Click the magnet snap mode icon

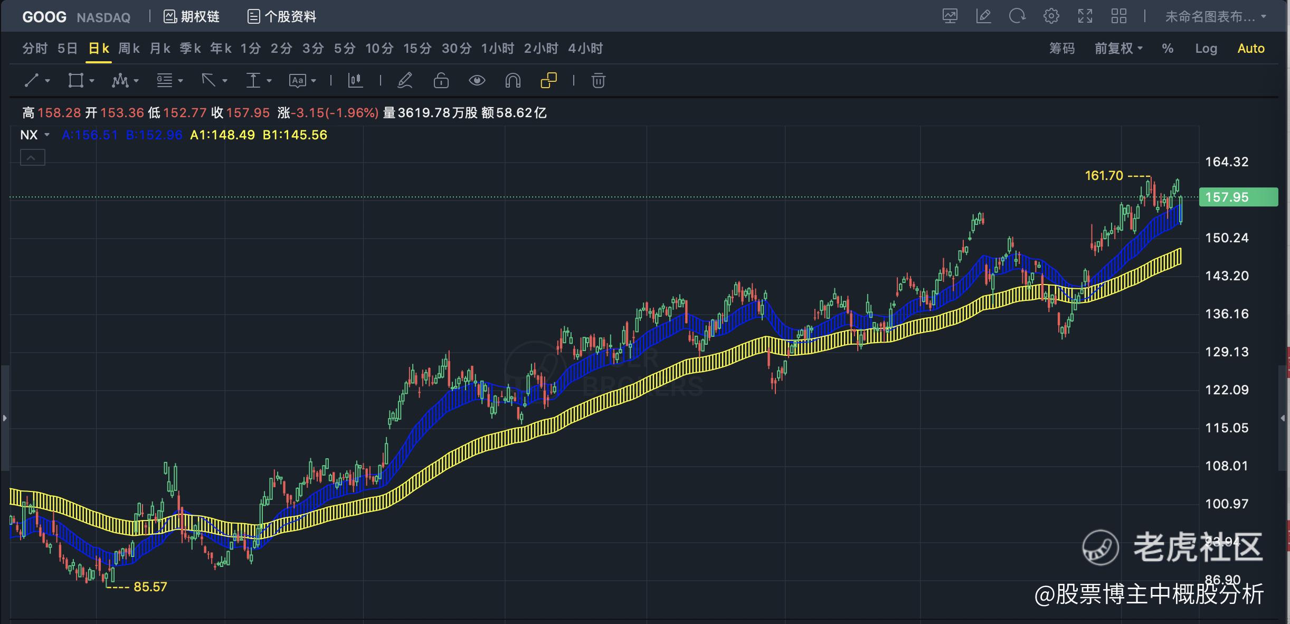[513, 81]
